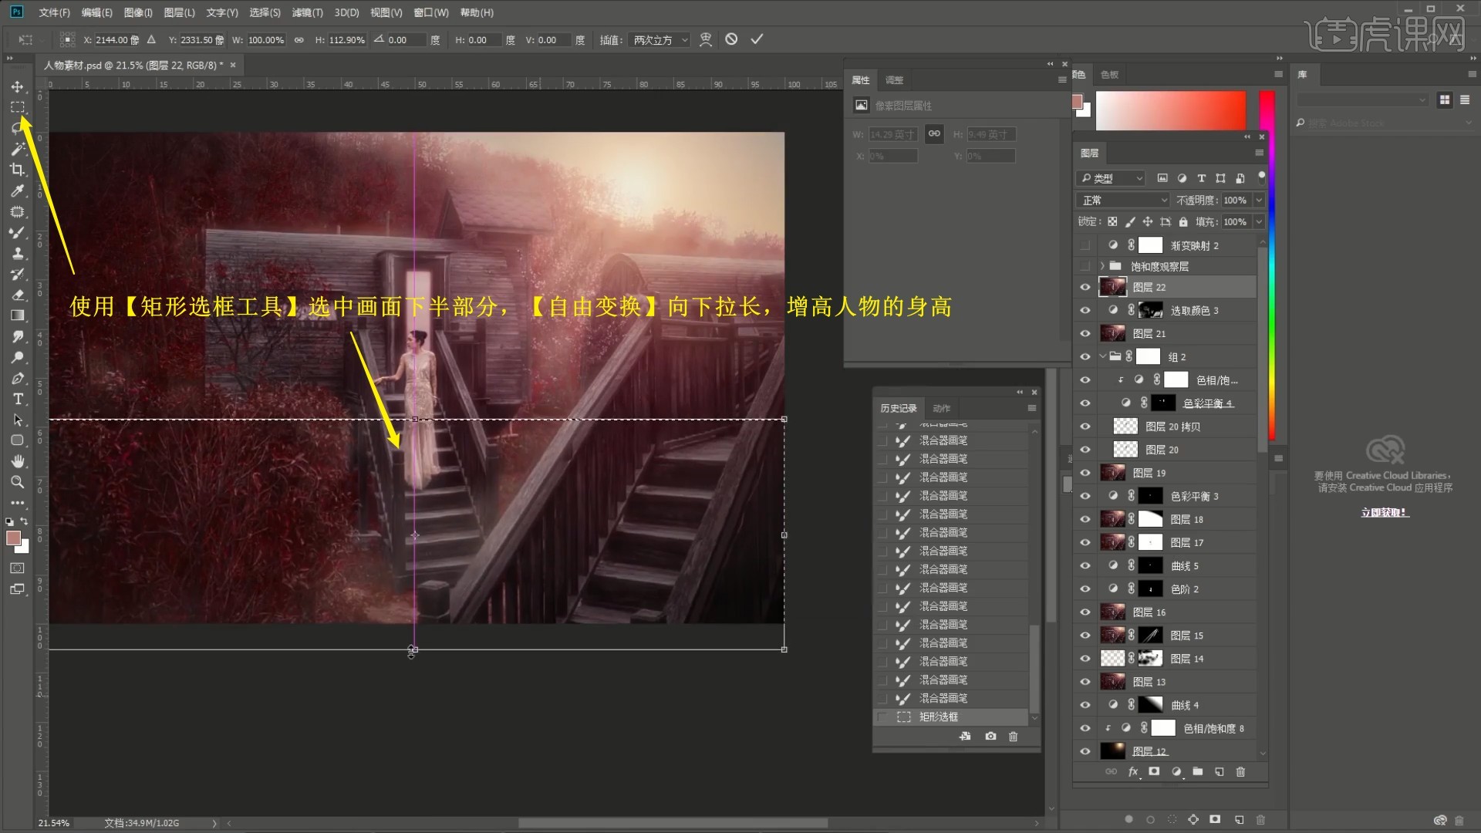Open the 滤镜(T) menu
1481x833 pixels.
pos(306,12)
